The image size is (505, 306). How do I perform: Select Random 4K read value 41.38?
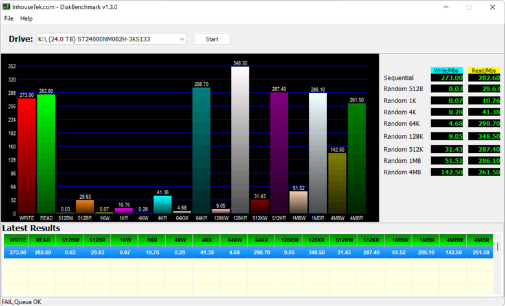[x=484, y=112]
